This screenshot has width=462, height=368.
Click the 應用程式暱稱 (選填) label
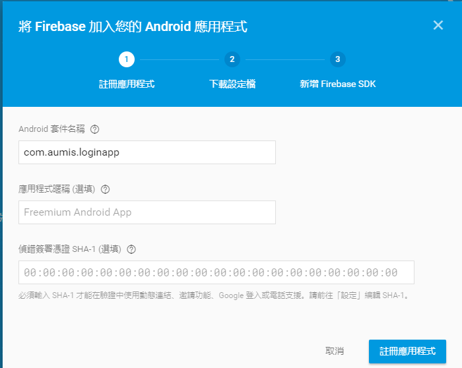click(x=57, y=189)
